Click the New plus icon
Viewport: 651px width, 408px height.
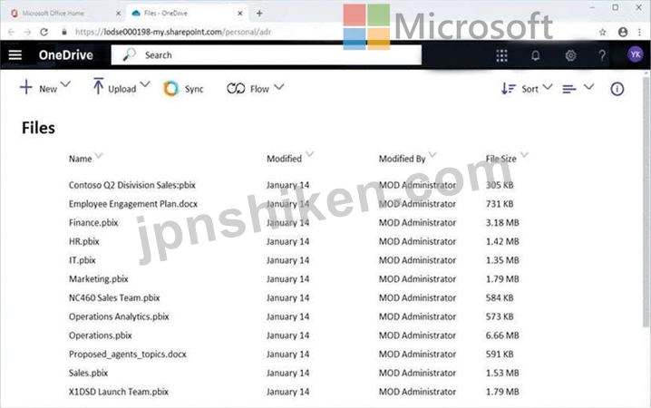tap(25, 87)
